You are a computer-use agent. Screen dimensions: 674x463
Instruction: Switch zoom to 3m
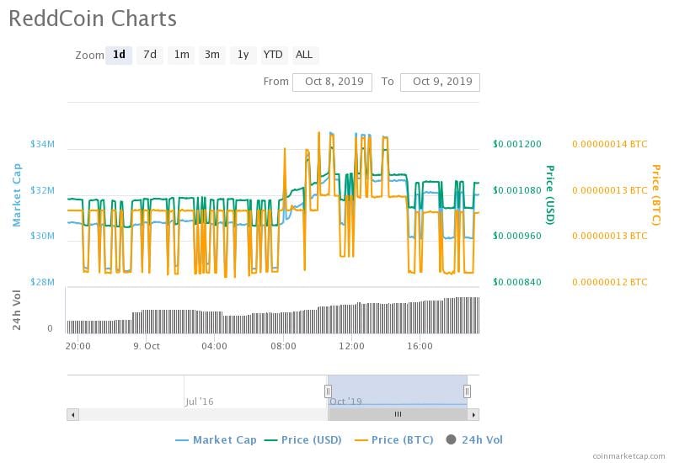click(212, 55)
